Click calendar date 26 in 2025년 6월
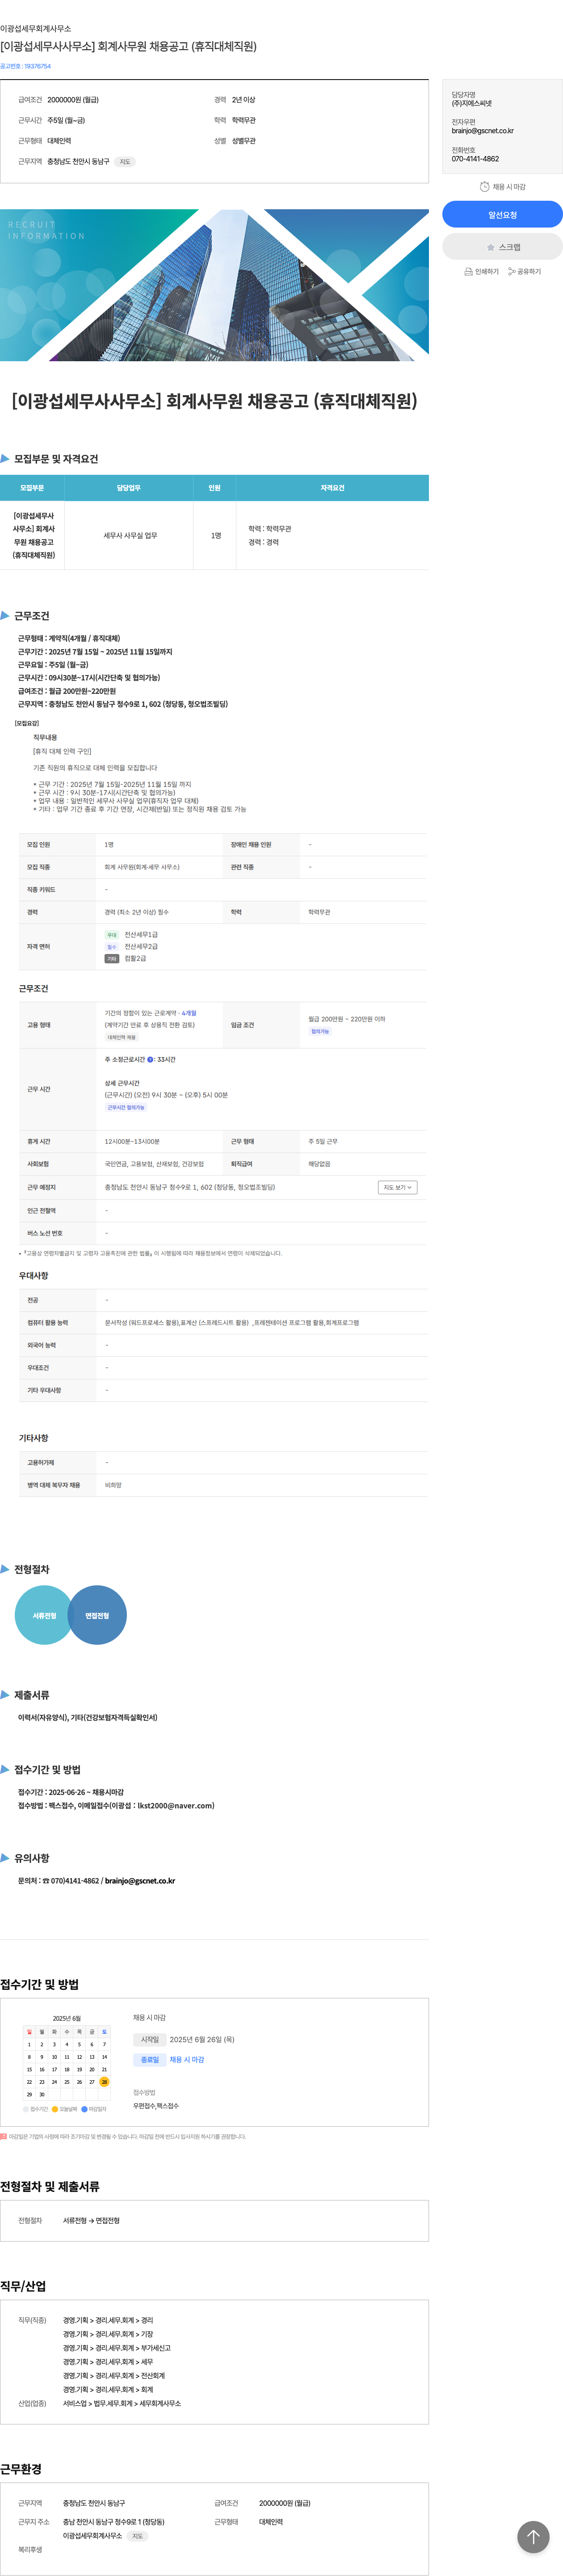 (79, 2082)
